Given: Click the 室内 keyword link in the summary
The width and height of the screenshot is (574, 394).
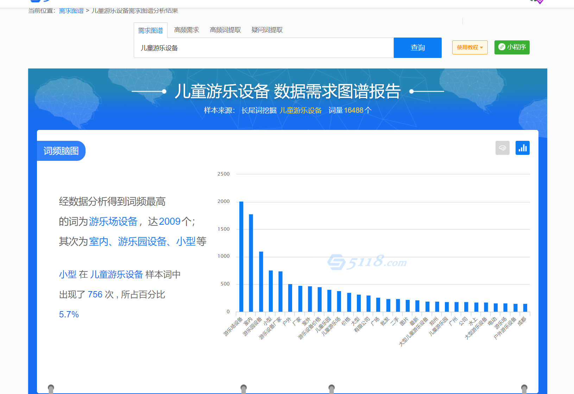Looking at the screenshot, I should click(x=99, y=241).
